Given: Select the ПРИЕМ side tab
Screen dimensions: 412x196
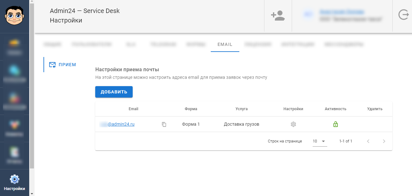Looking at the screenshot, I should click(x=63, y=65).
